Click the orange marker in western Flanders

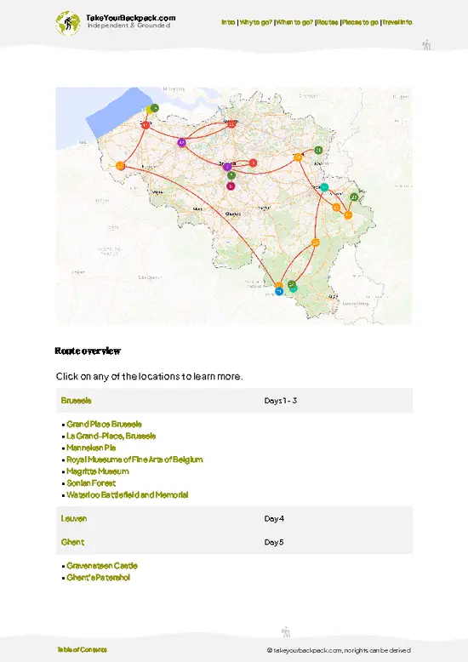(120, 166)
